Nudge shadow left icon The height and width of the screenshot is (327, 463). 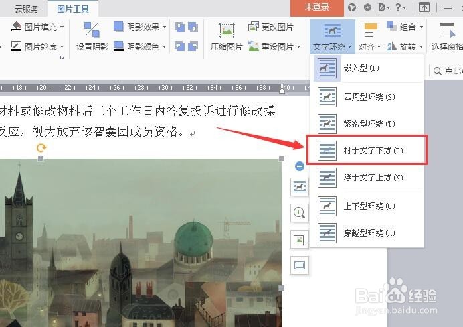click(x=179, y=46)
